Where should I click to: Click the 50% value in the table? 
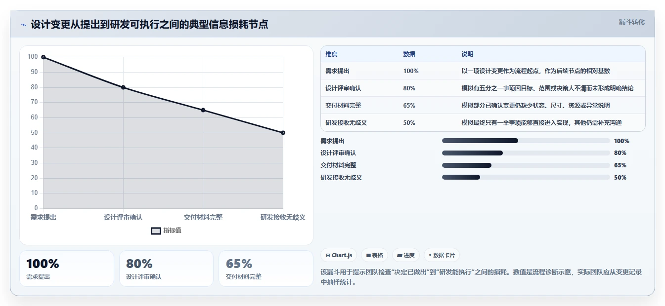(409, 123)
